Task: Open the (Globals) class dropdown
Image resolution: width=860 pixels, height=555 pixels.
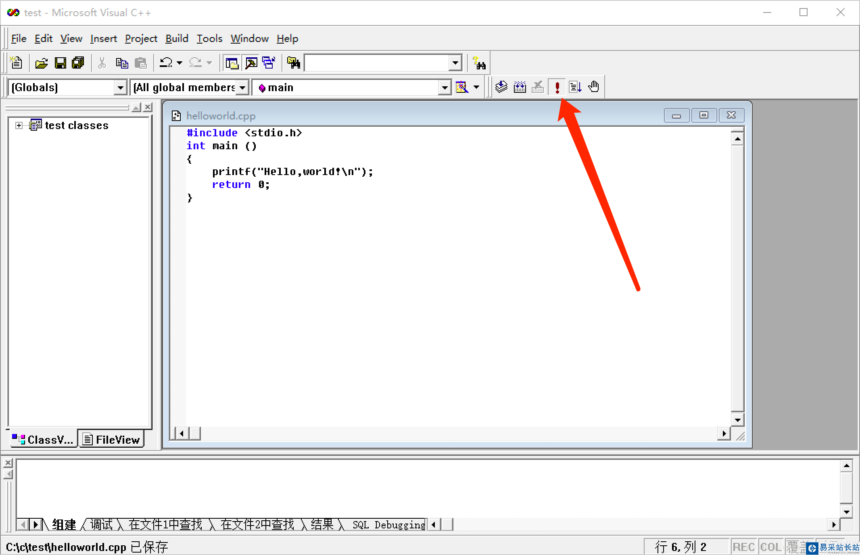Action: pos(120,88)
